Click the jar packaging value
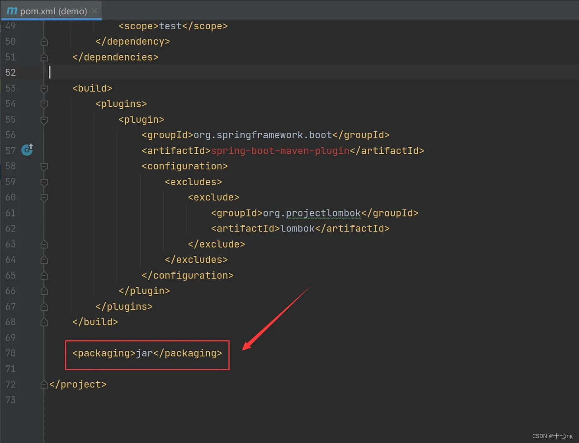 144,353
